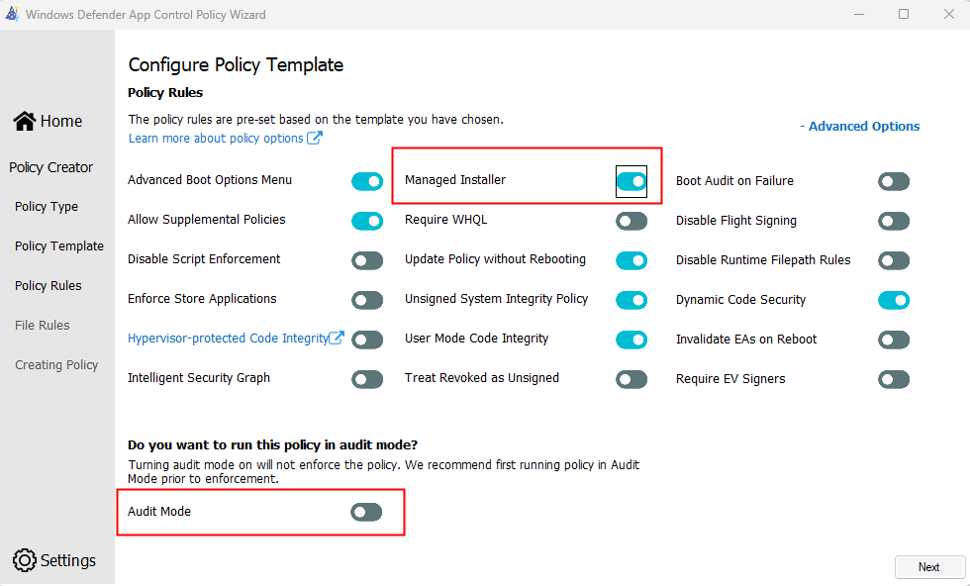Image resolution: width=970 pixels, height=586 pixels.
Task: Open Policy Template in sidebar
Action: click(x=59, y=246)
